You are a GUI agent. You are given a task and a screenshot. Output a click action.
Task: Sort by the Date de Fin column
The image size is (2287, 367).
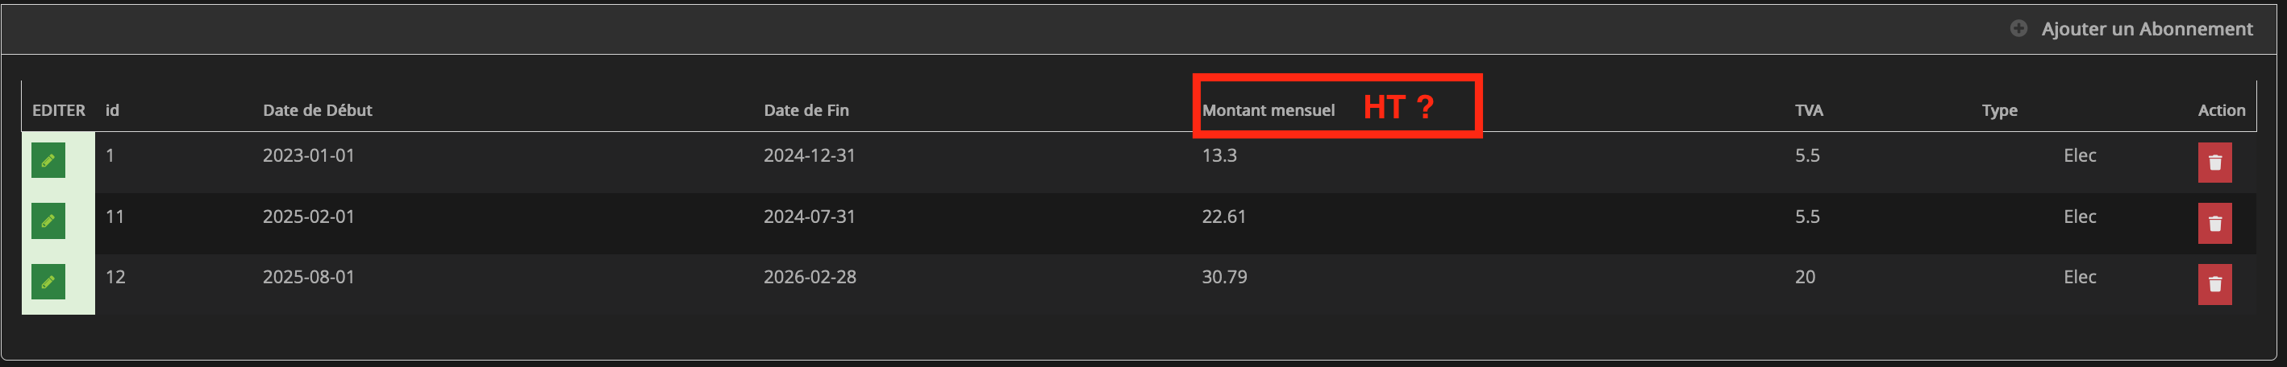(806, 110)
